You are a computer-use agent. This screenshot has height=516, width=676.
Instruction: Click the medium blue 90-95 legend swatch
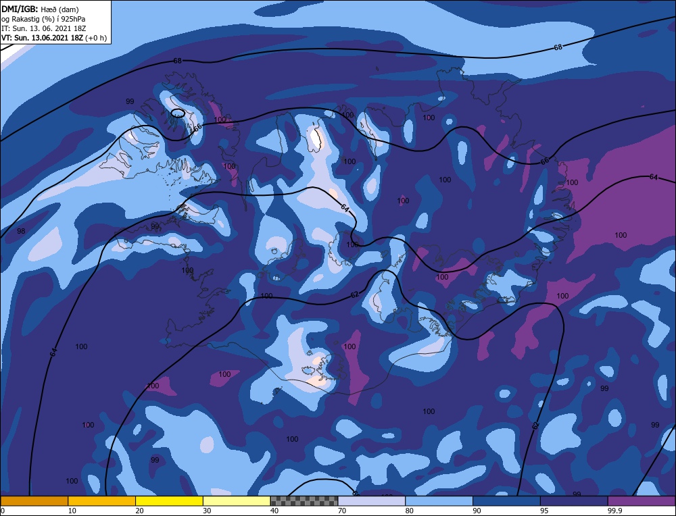[506, 500]
